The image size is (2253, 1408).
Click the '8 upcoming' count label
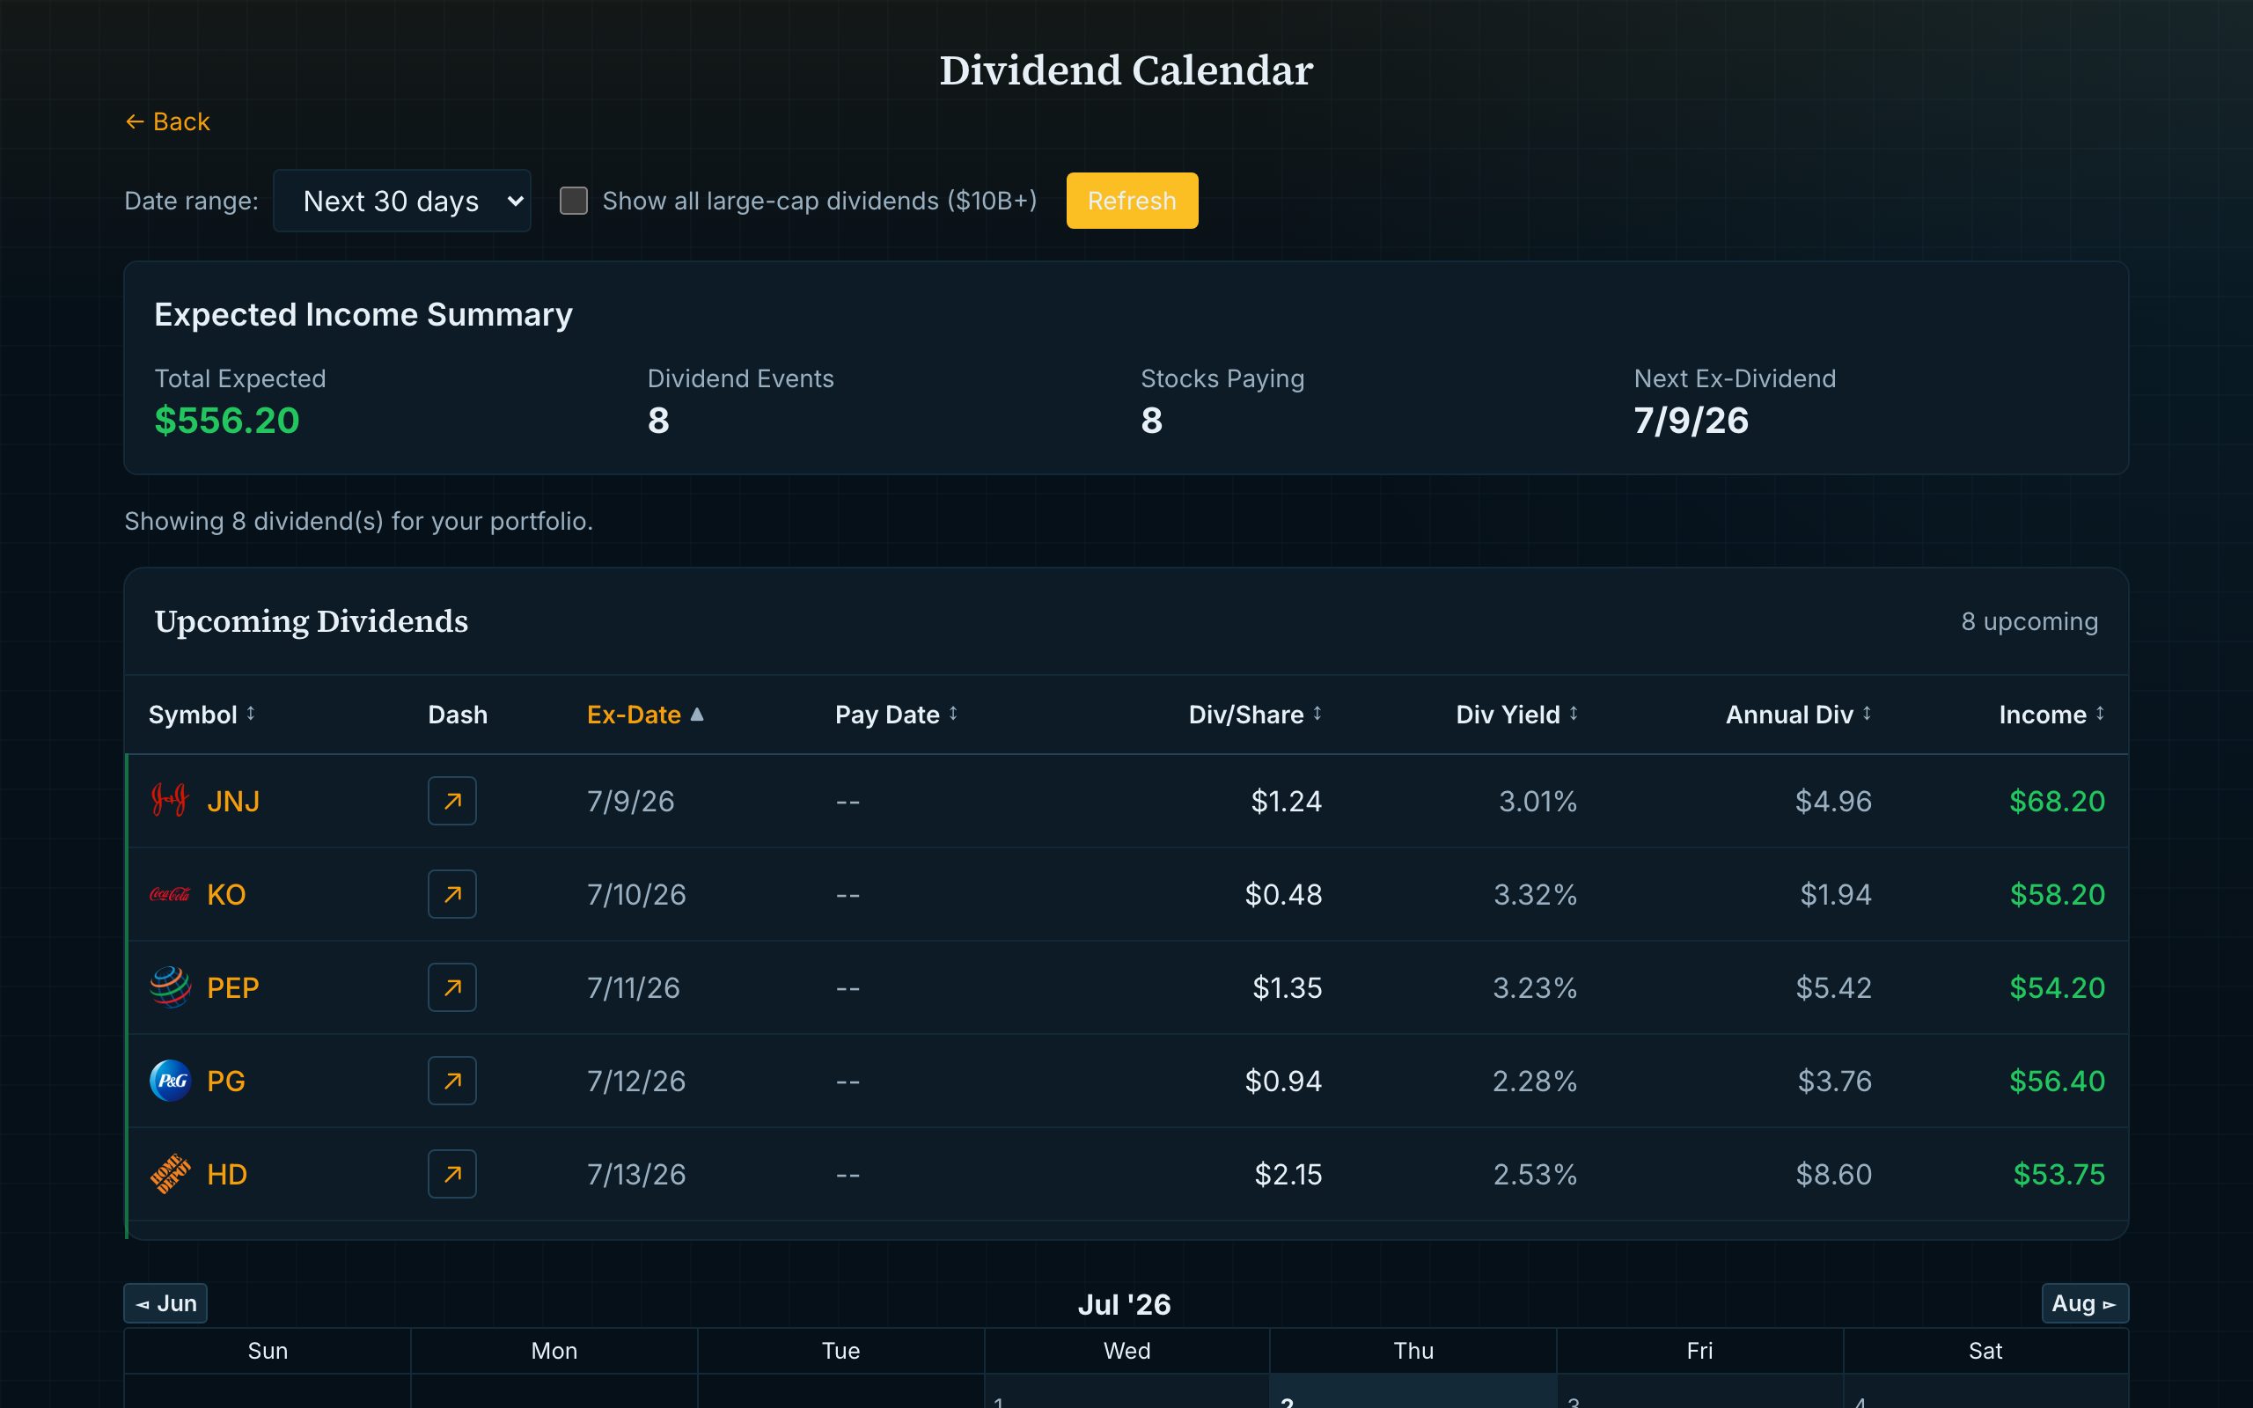[x=2029, y=621]
